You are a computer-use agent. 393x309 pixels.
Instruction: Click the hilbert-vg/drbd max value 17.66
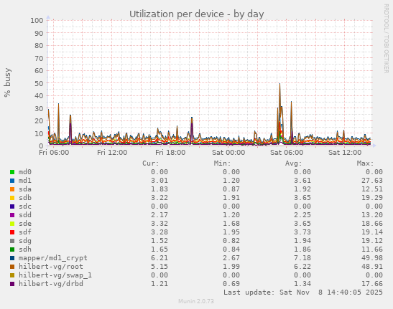(x=372, y=284)
